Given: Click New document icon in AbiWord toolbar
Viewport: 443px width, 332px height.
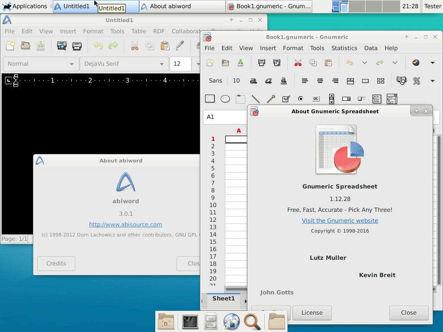Looking at the screenshot, I should click(10, 45).
